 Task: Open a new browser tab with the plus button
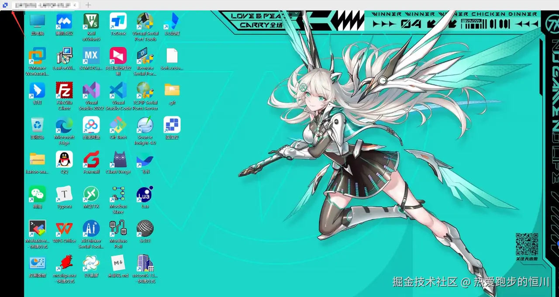pyautogui.click(x=88, y=5)
